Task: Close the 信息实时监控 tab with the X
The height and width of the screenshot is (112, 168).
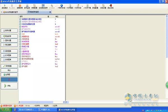Action: point(50,12)
